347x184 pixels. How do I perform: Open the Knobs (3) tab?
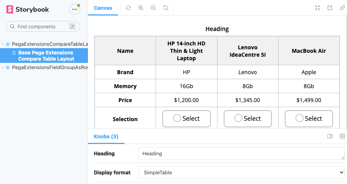click(x=106, y=136)
